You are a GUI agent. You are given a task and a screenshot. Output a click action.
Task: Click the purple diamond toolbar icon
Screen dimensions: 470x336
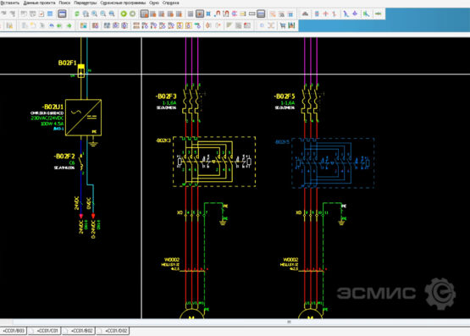coord(355,14)
